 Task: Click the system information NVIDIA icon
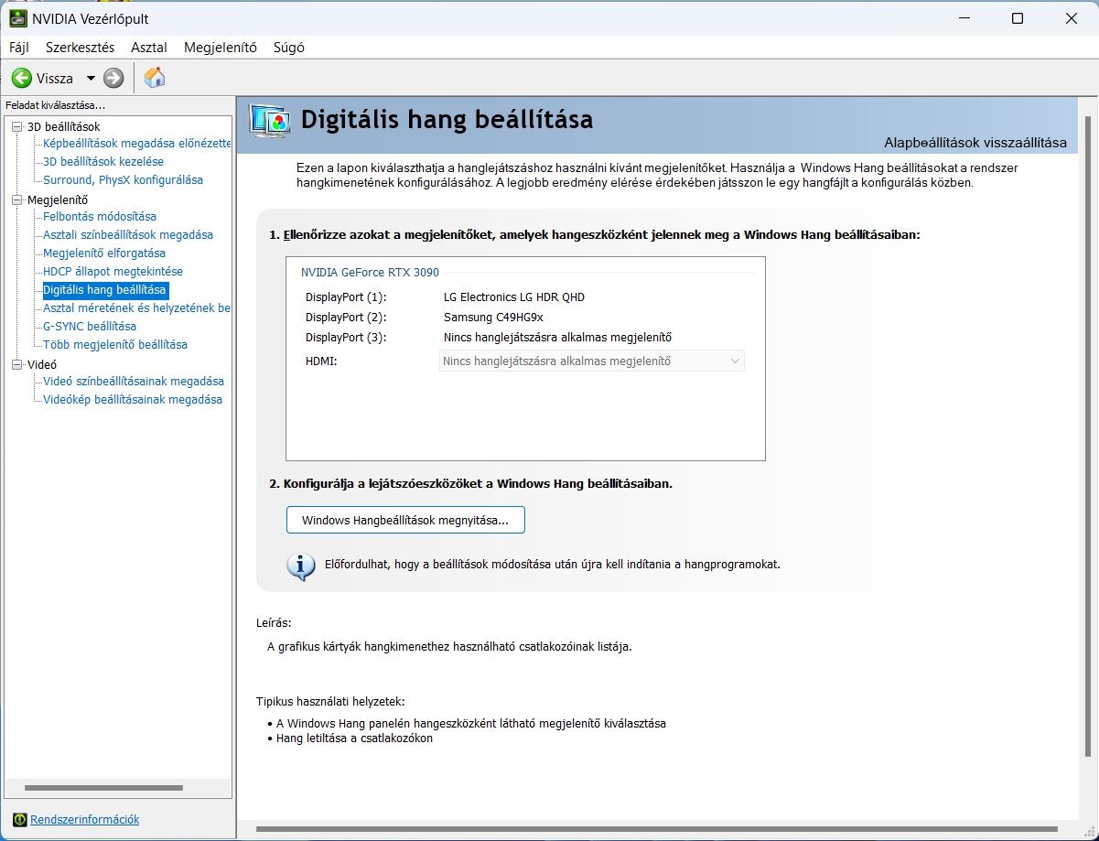coord(20,819)
